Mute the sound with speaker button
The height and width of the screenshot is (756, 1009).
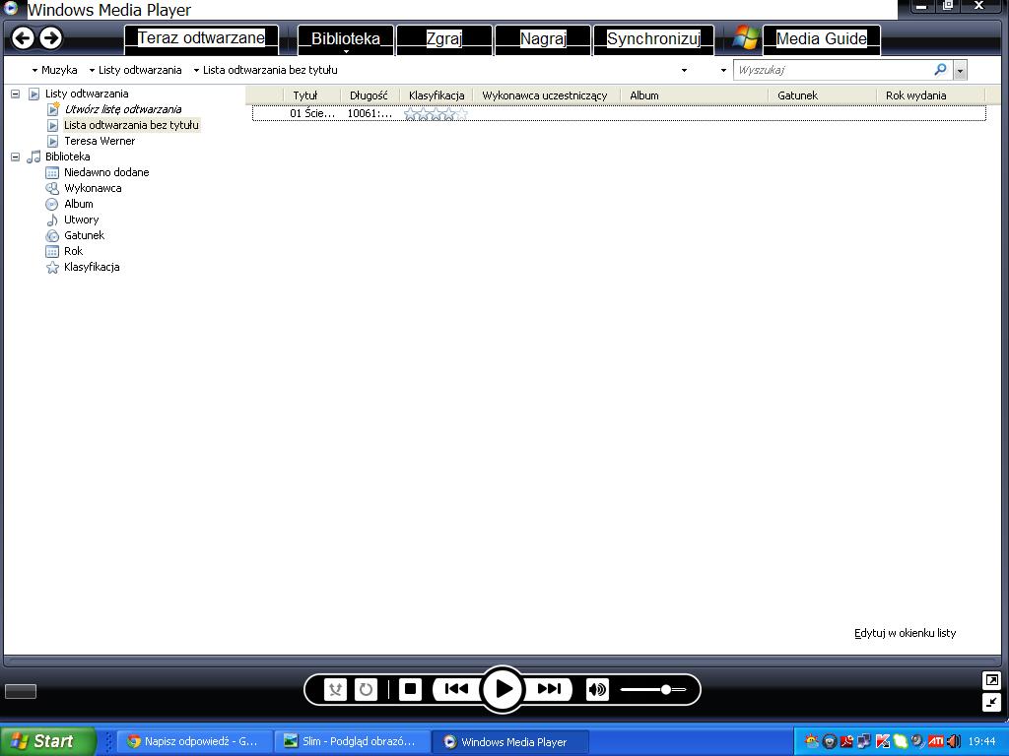click(597, 690)
